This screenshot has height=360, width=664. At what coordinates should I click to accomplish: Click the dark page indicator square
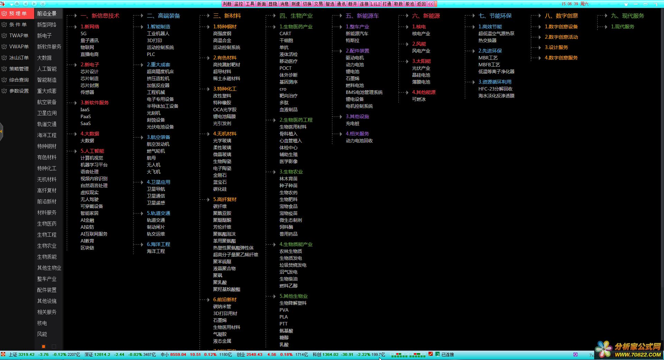[x=54, y=346]
